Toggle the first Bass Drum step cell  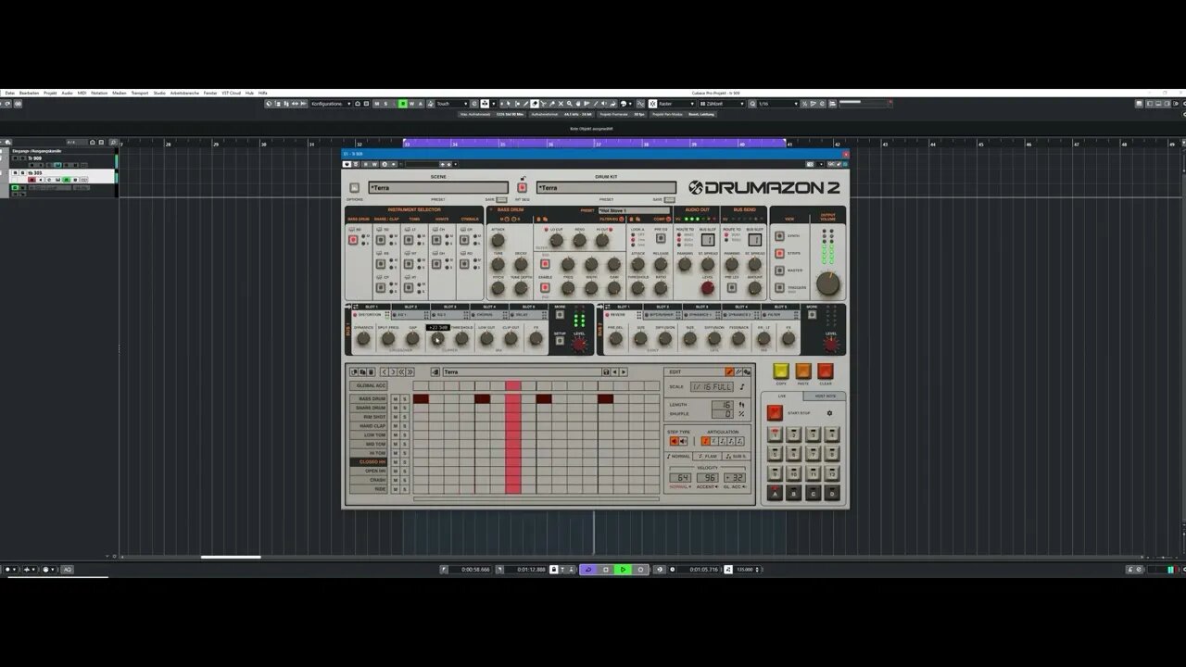point(421,399)
